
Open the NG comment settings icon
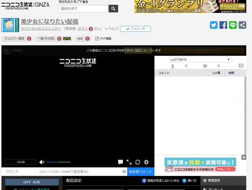[x=241, y=66]
